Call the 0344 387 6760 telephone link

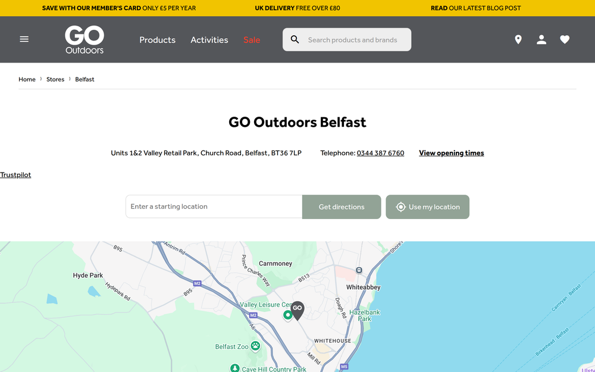pyautogui.click(x=380, y=153)
